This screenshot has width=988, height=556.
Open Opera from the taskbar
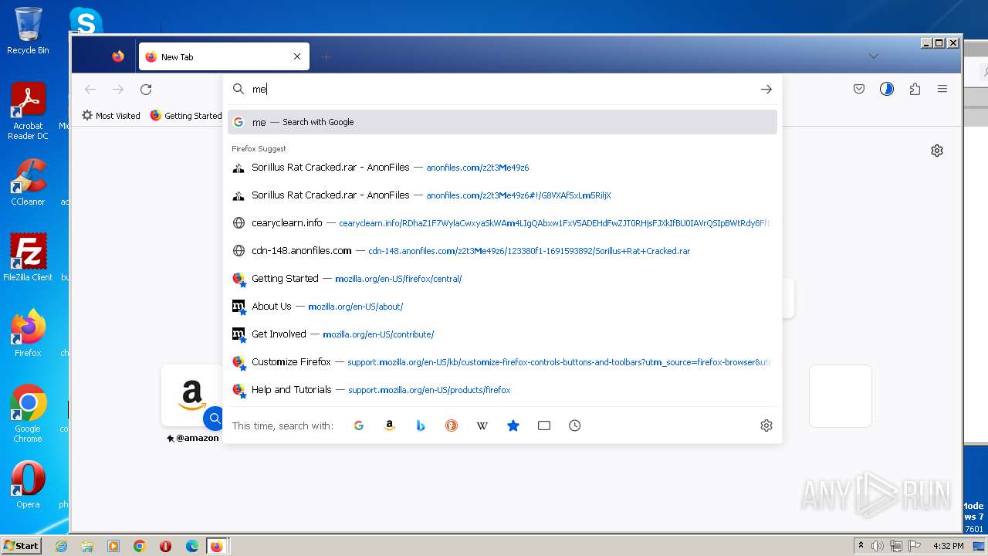pyautogui.click(x=165, y=546)
